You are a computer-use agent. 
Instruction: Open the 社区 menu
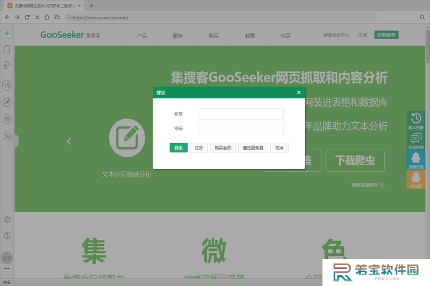coord(286,36)
